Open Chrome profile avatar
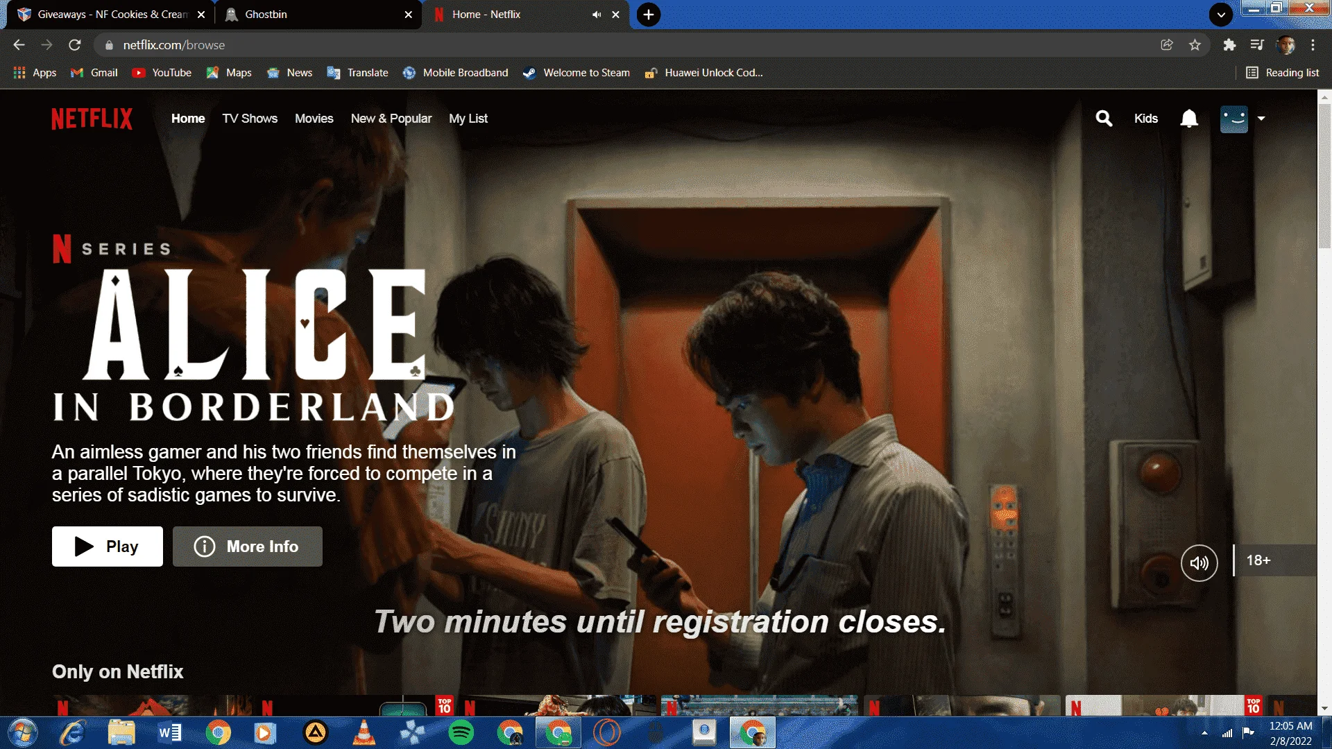The width and height of the screenshot is (1332, 749). [1286, 45]
